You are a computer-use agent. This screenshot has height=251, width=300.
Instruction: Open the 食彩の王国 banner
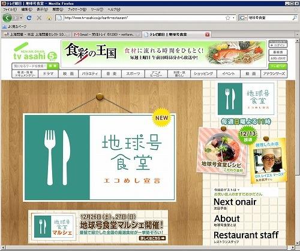tap(164, 54)
